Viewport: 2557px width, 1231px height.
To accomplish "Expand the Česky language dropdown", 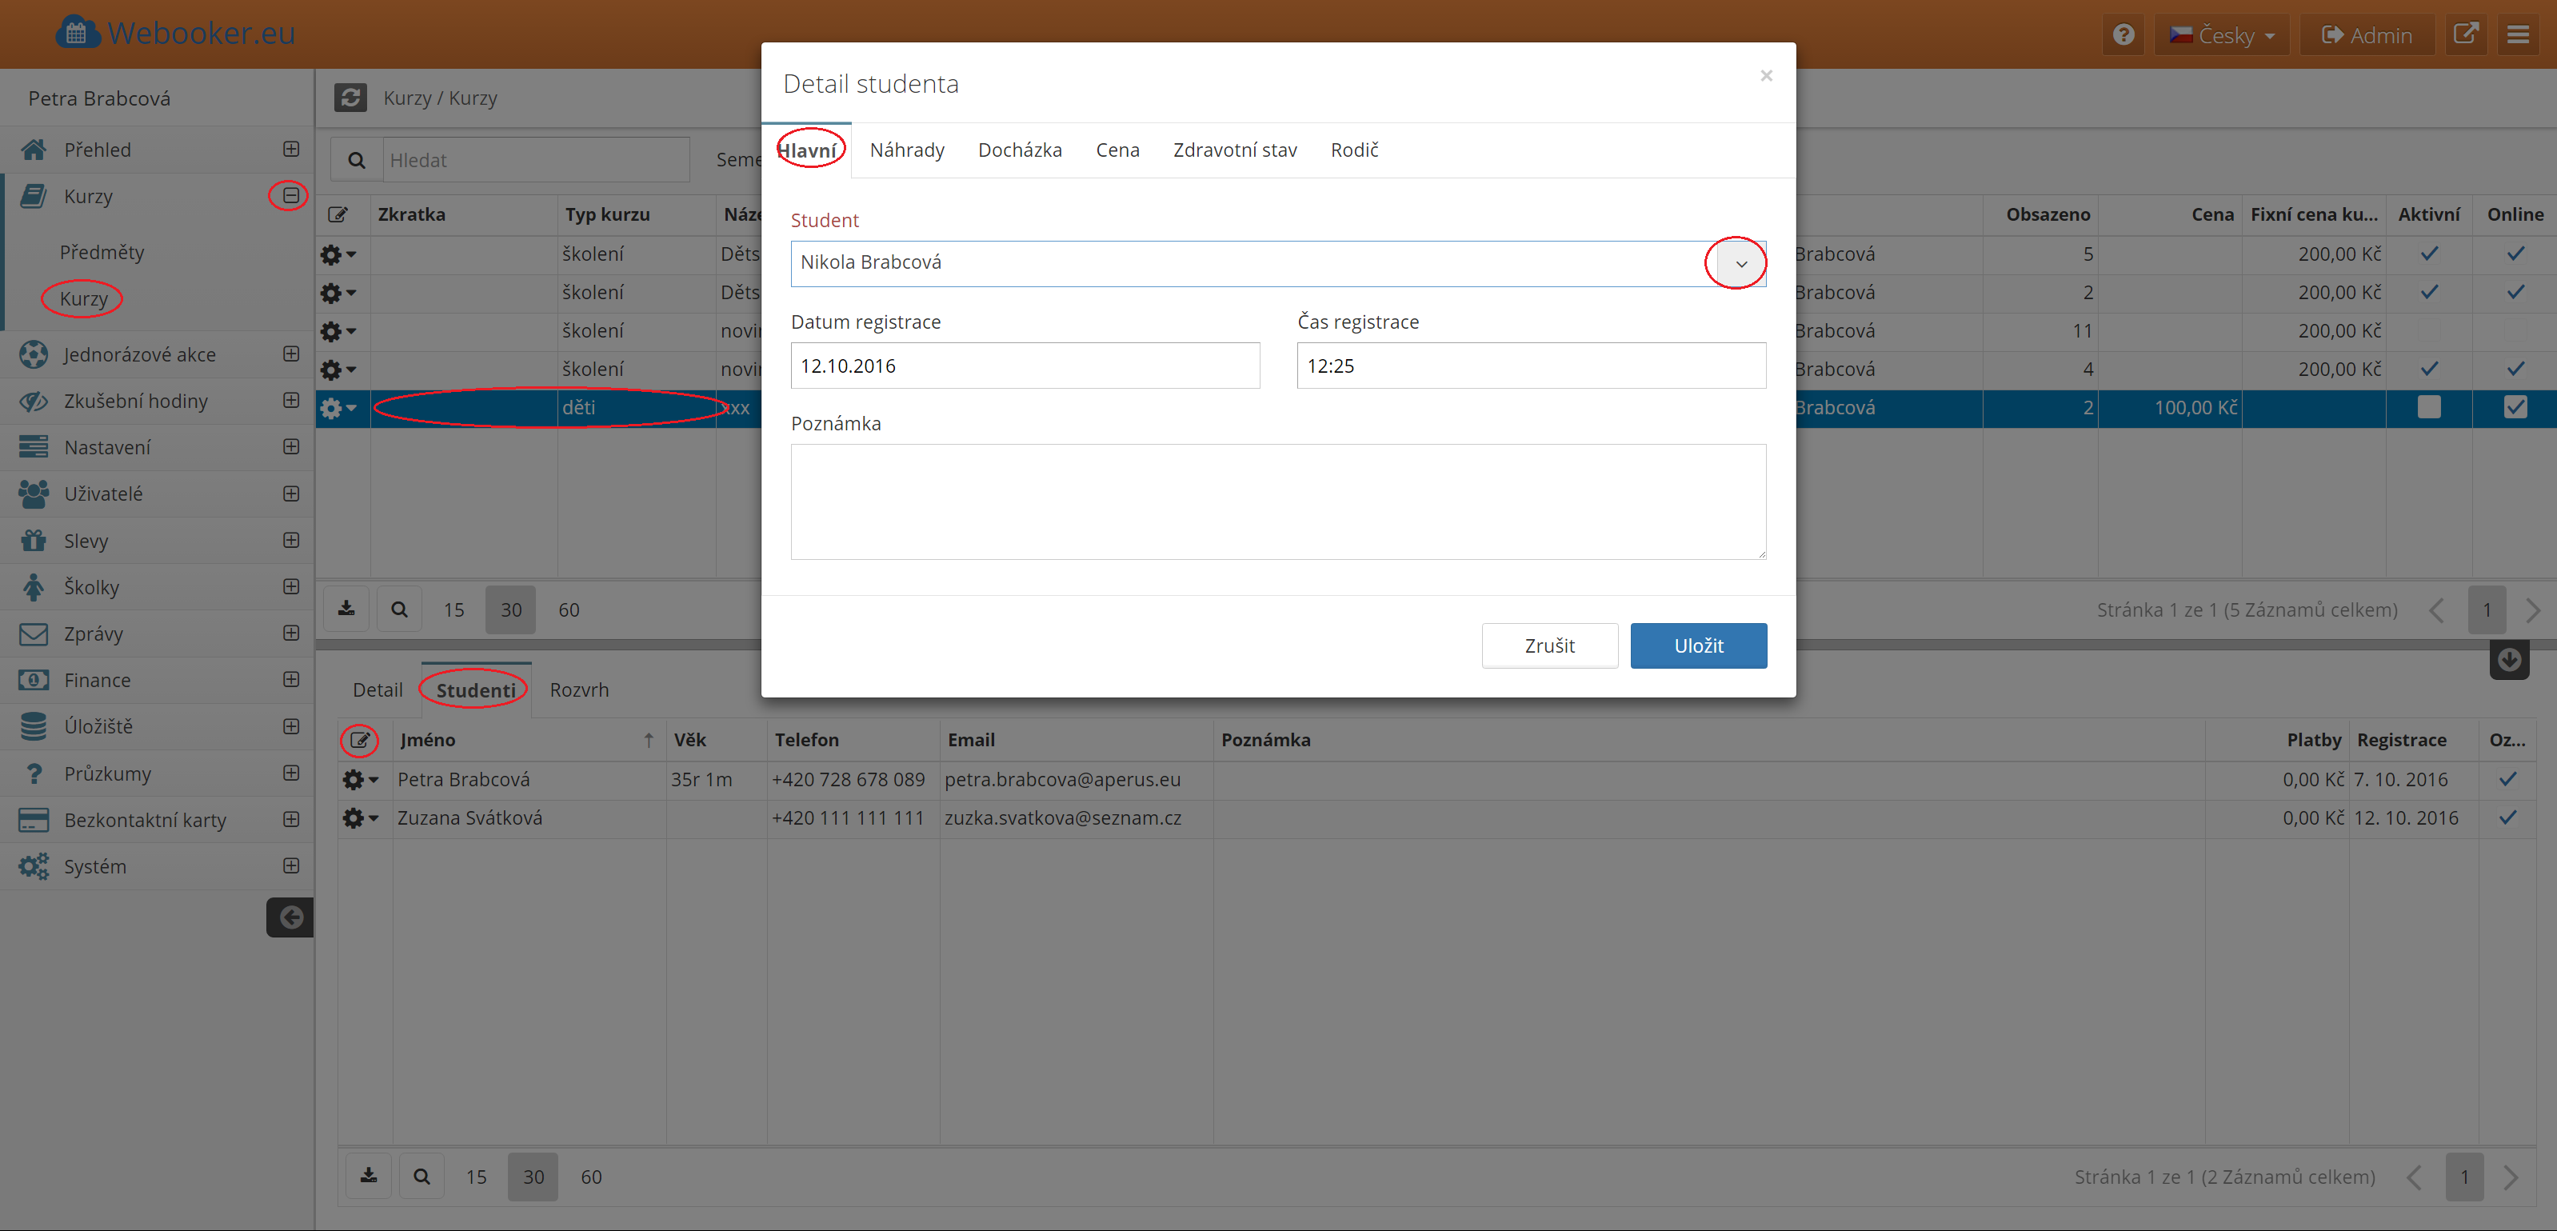I will coord(2222,34).
